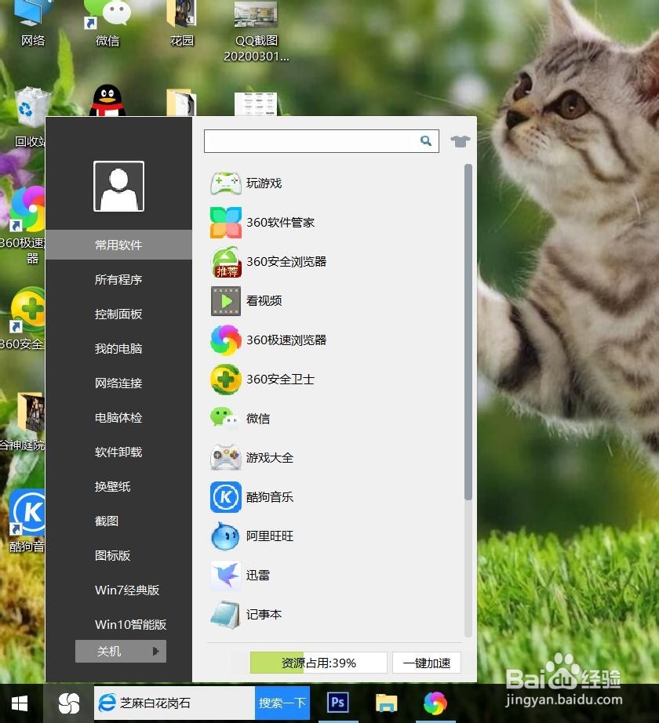The width and height of the screenshot is (659, 723).
Task: Open 游戏大全 controller icon
Action: point(225,457)
